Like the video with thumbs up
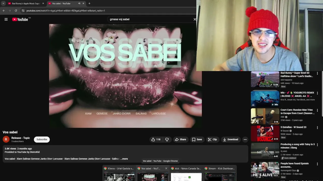Viewport: 323px width, 181px height. pyautogui.click(x=156, y=140)
